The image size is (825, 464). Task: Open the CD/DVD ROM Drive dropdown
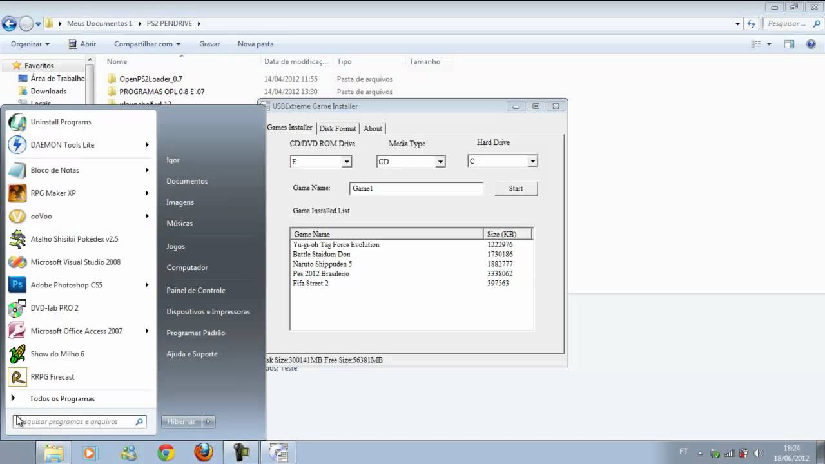pyautogui.click(x=346, y=162)
